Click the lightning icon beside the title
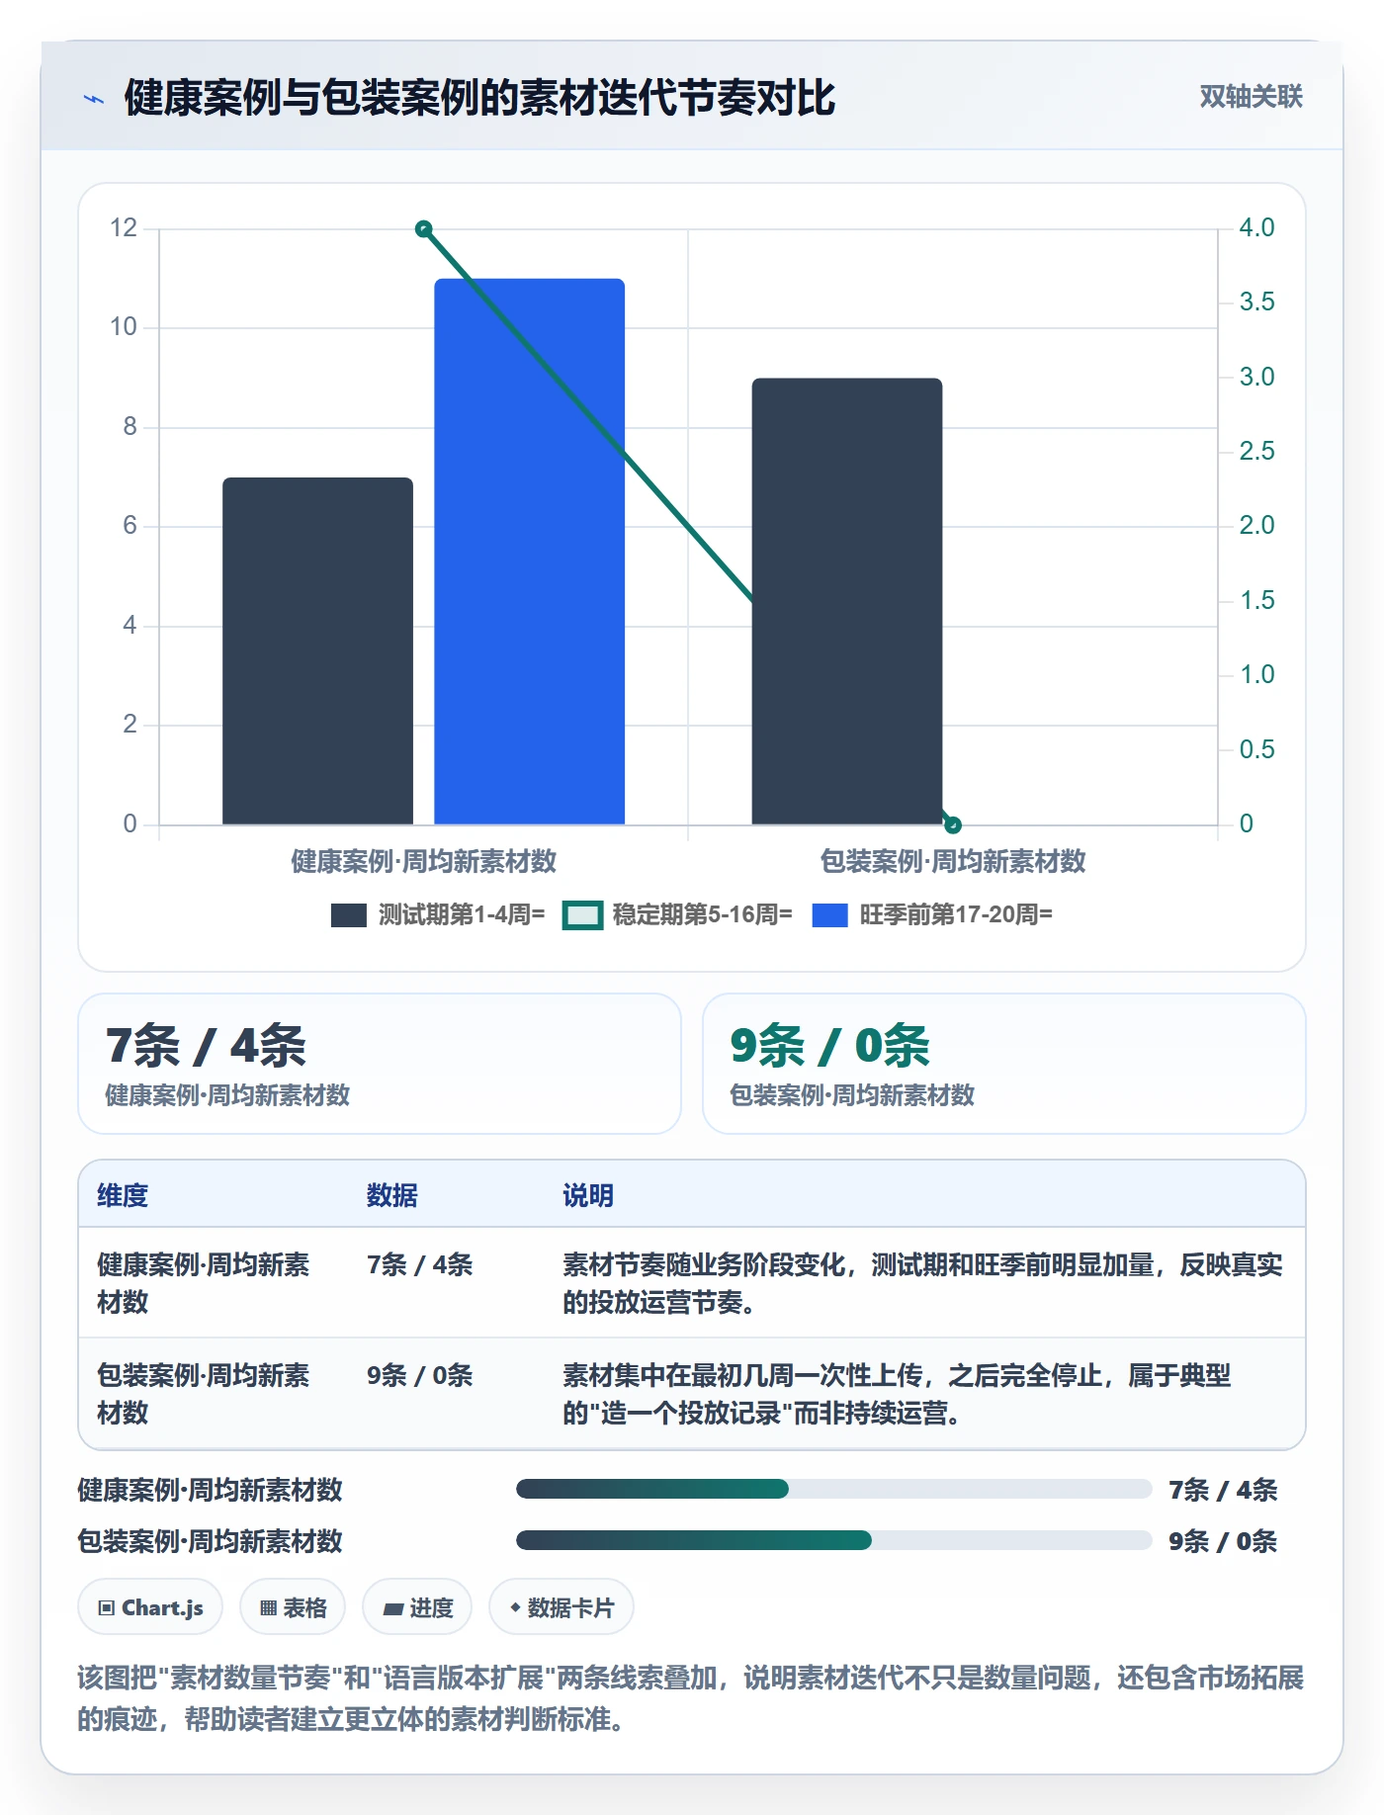The image size is (1384, 1815). tap(94, 99)
